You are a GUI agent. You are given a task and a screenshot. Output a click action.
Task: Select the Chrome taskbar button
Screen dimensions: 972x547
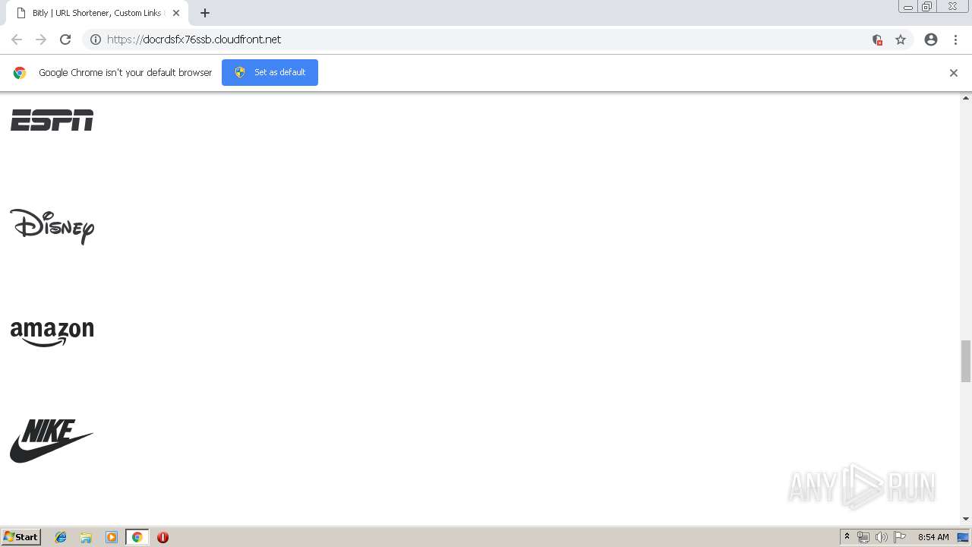137,537
